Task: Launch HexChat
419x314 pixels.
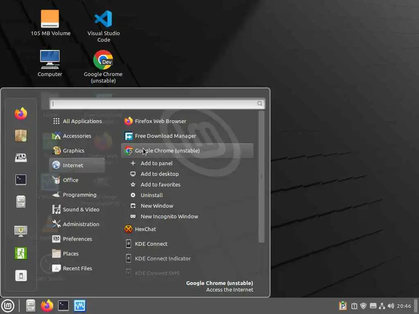Action: pos(187,229)
